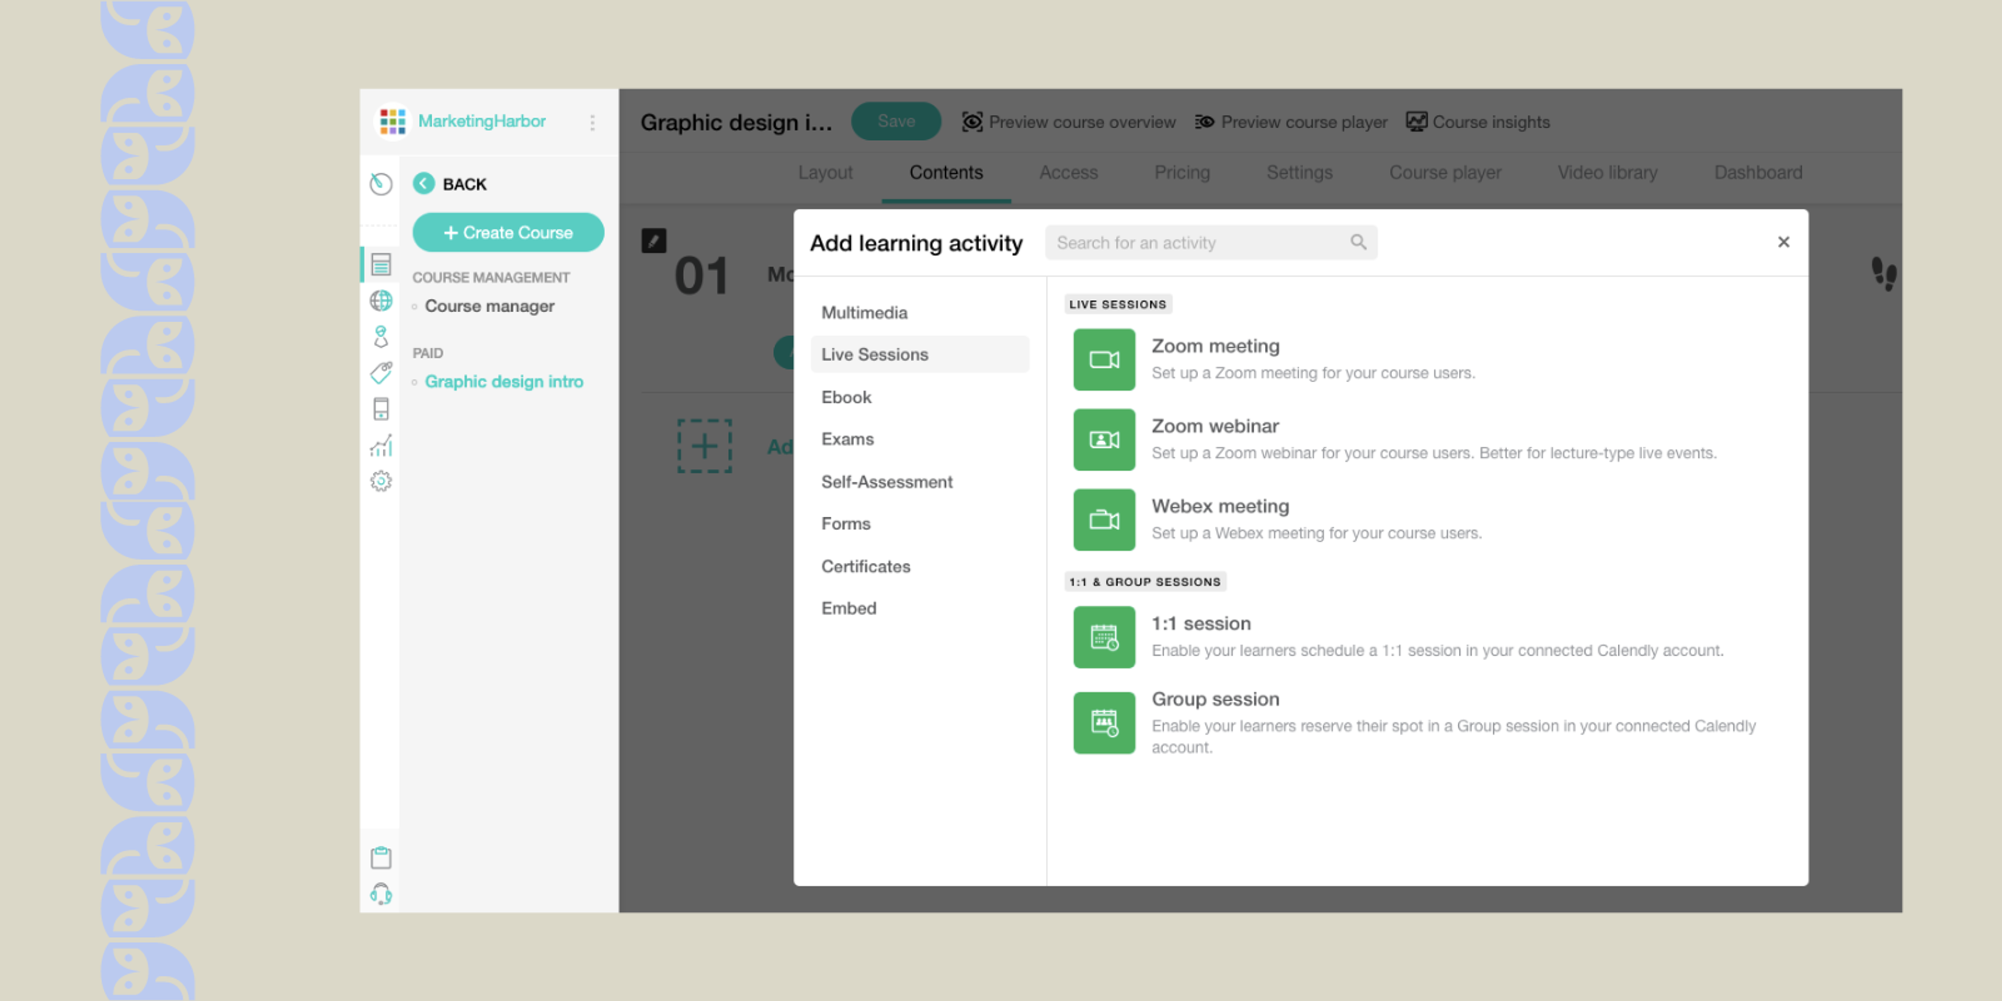Viewport: 2002px width, 1001px height.
Task: Click the Zoom meeting title
Action: [1215, 346]
